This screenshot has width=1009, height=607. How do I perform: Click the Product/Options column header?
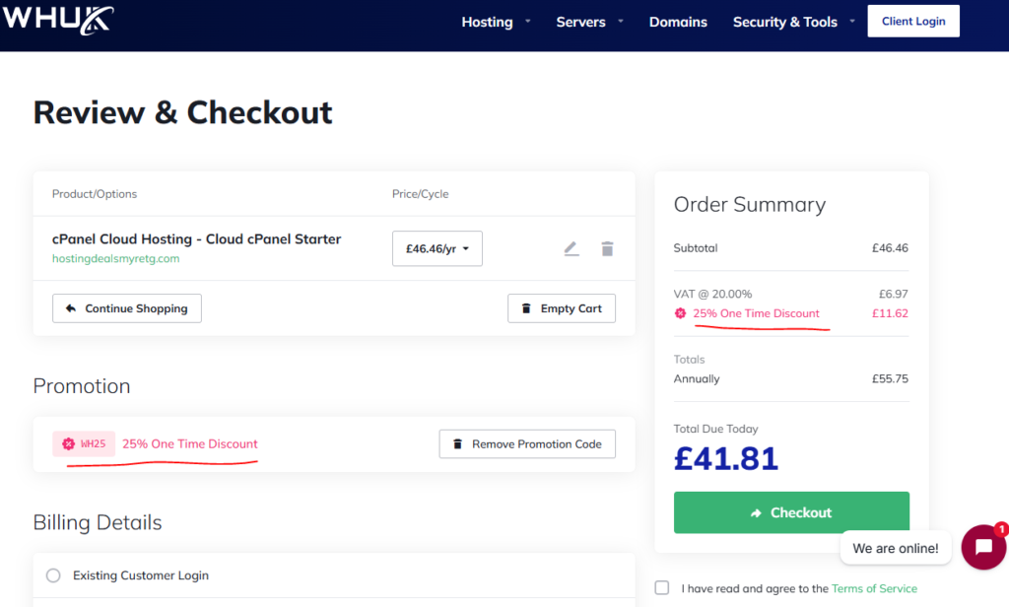(x=95, y=194)
